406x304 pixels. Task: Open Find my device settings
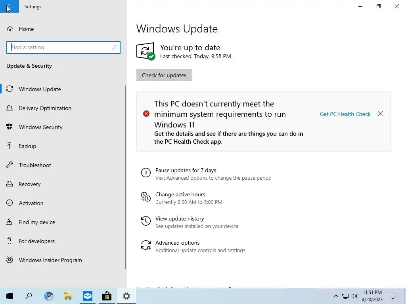click(x=37, y=222)
